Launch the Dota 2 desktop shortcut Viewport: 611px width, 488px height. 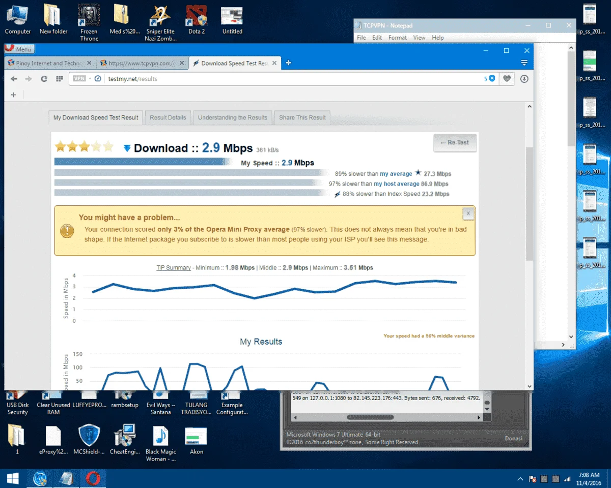[x=197, y=19]
